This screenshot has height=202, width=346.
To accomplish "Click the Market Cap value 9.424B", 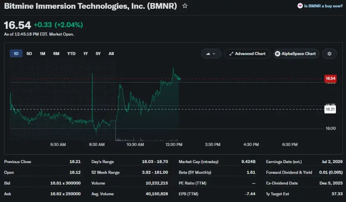I will pos(249,162).
